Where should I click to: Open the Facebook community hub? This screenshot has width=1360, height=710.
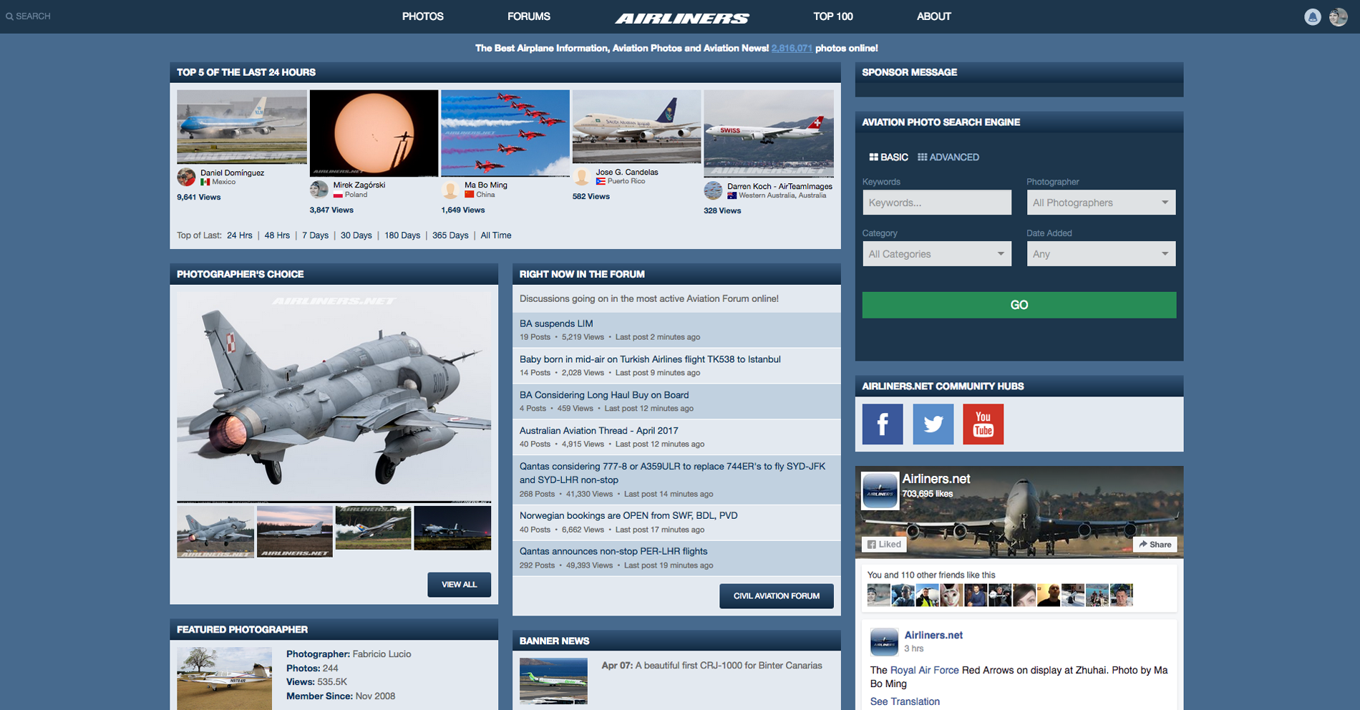click(882, 424)
